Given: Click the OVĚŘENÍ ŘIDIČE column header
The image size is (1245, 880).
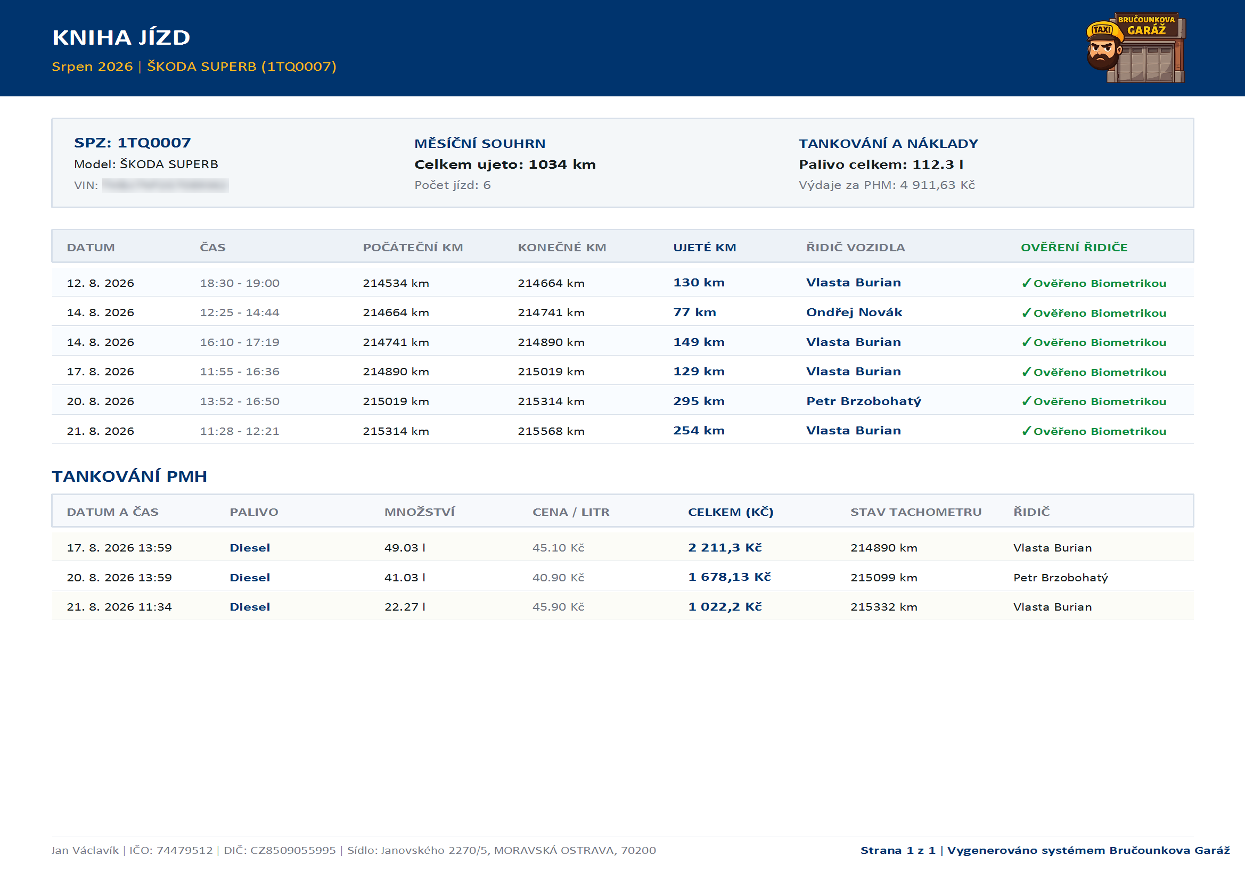Looking at the screenshot, I should tap(1074, 247).
